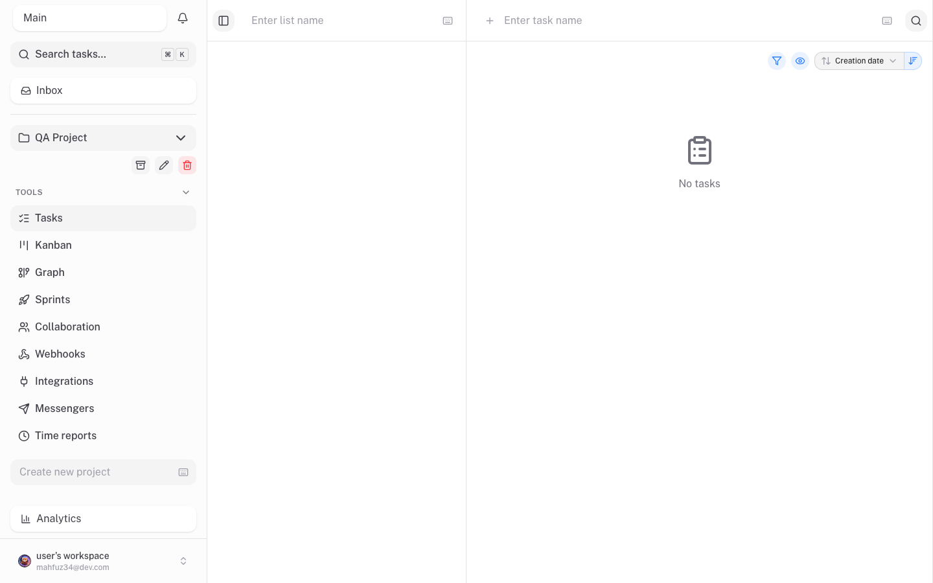The height and width of the screenshot is (583, 933).
Task: Edit the QA Project with pencil icon
Action: (x=164, y=165)
